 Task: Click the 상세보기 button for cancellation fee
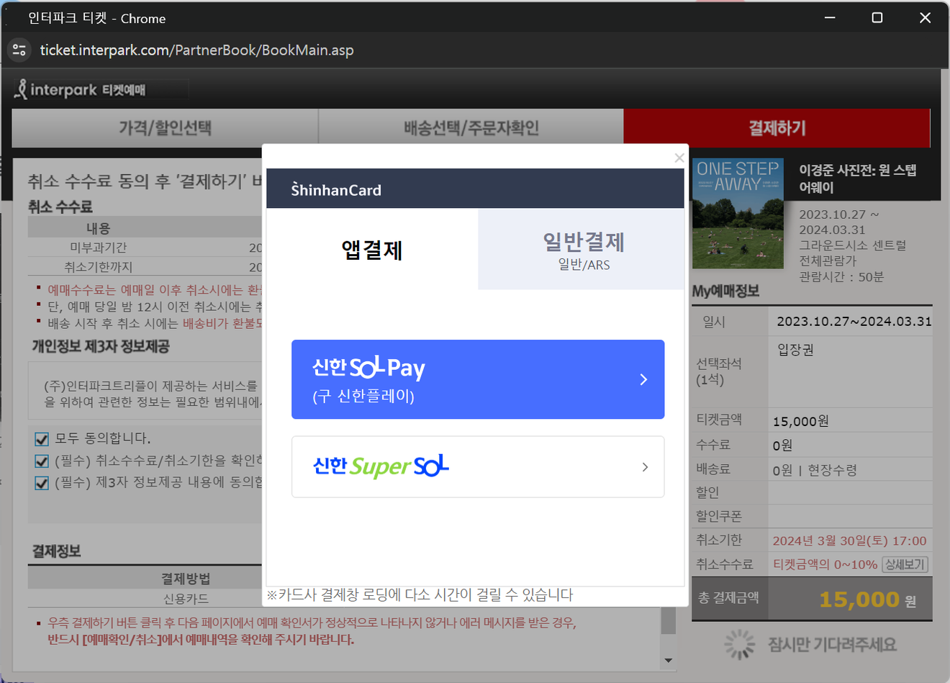(x=905, y=564)
